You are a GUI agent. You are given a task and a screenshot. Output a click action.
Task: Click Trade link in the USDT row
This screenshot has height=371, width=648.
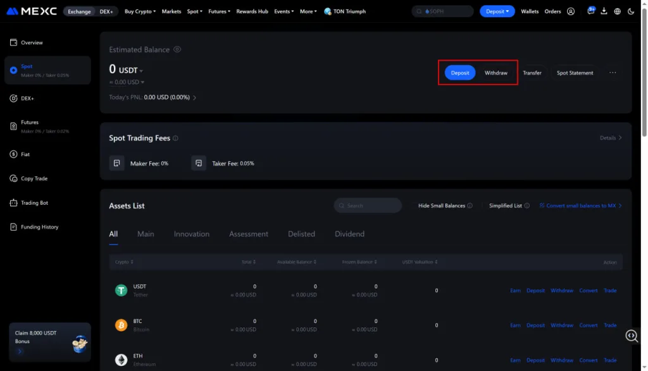click(610, 291)
